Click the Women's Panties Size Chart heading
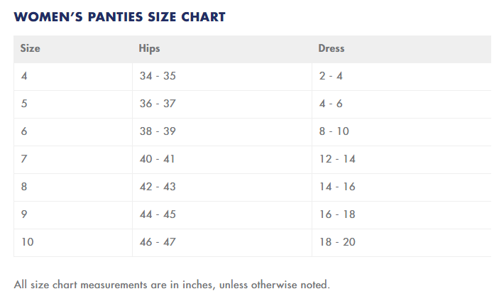499x306 pixels. pos(119,16)
